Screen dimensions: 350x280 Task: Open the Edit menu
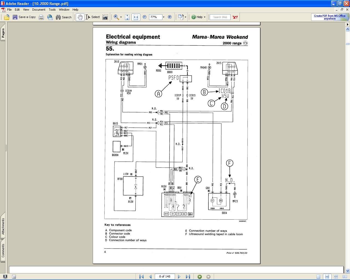pos(17,9)
